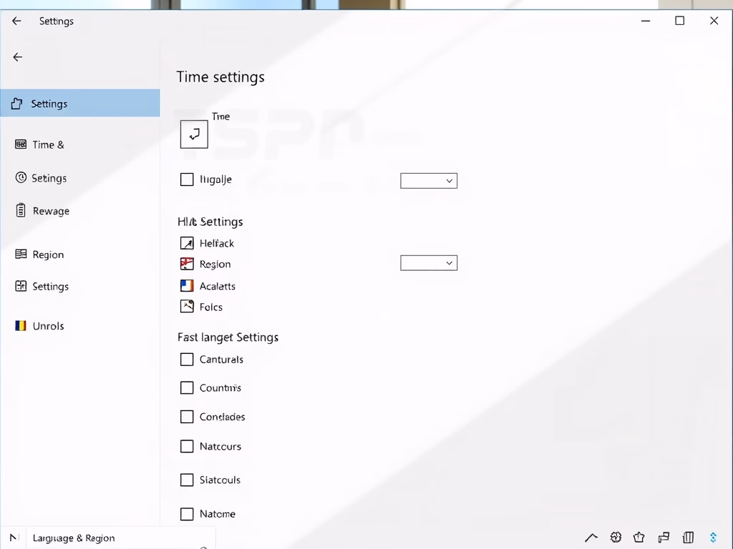This screenshot has height=549, width=733.
Task: Open the Folcs setting
Action: coord(211,307)
